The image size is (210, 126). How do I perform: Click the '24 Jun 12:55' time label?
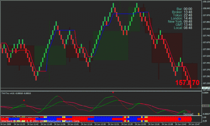coord(140,124)
